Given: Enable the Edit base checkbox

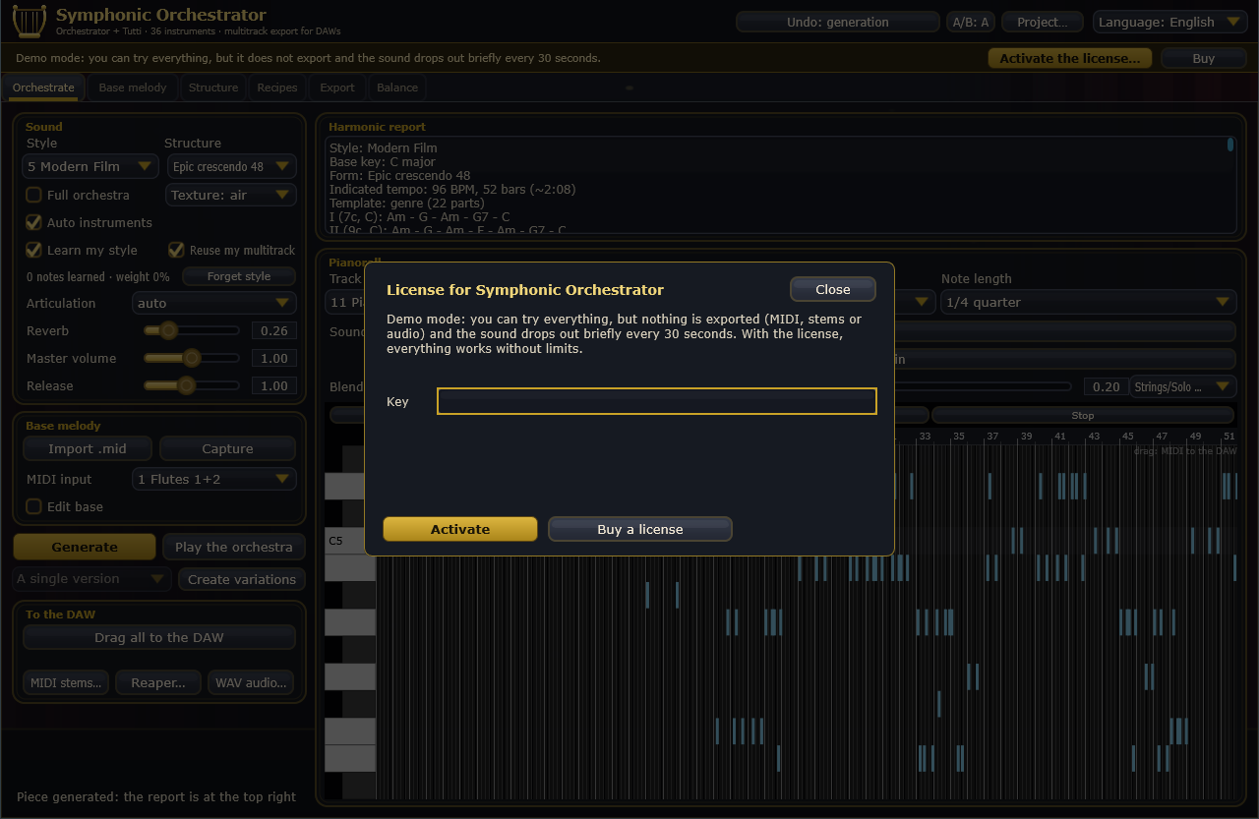Looking at the screenshot, I should click(33, 506).
